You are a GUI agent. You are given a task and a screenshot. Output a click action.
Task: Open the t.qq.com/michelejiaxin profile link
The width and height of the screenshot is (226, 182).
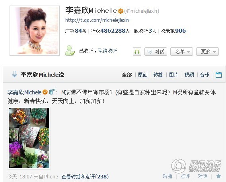[x=97, y=20]
